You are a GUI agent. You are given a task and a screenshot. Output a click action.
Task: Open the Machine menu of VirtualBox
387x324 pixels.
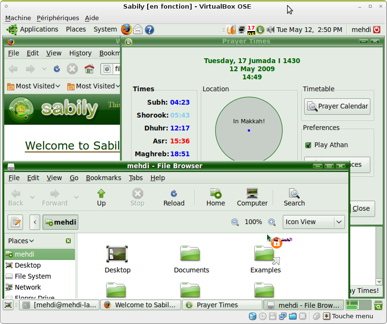pyautogui.click(x=18, y=18)
